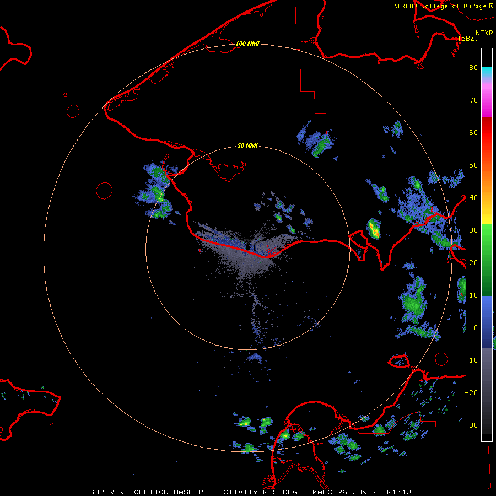Click the [dBZ] unit label

[468, 38]
